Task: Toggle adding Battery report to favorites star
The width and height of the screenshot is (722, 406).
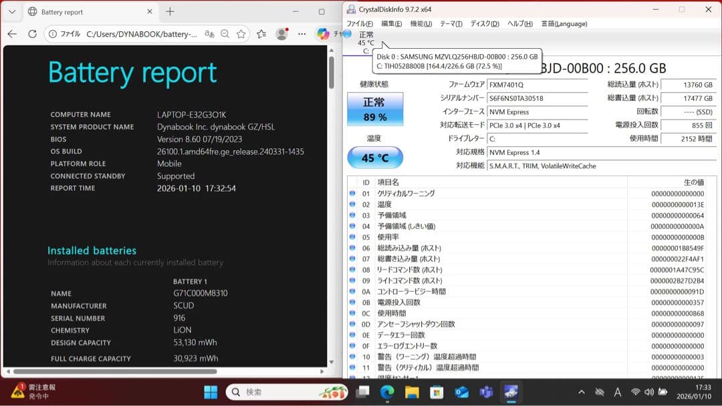Action: [x=239, y=34]
